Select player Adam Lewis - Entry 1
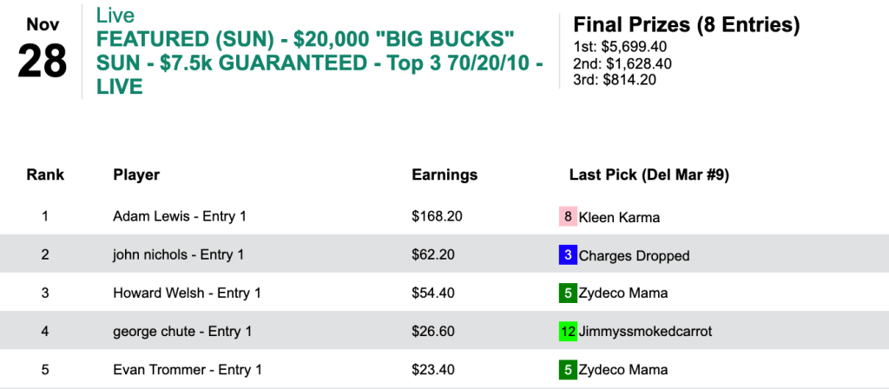The height and width of the screenshot is (389, 889). [x=180, y=217]
